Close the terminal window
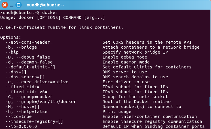Image resolution: width=211 pixels, height=129 pixels. click(5, 5)
